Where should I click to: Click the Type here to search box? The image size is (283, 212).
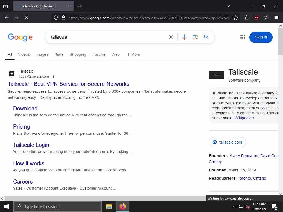coord(57,206)
